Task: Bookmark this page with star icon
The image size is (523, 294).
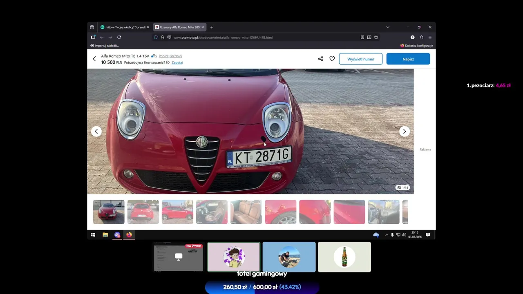Action: pyautogui.click(x=376, y=37)
